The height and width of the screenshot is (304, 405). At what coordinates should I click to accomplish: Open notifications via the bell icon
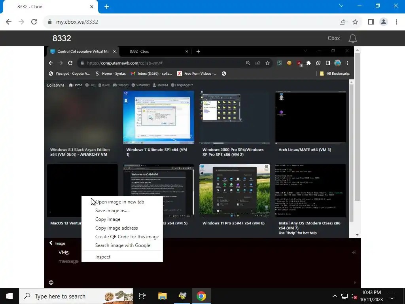(x=352, y=38)
